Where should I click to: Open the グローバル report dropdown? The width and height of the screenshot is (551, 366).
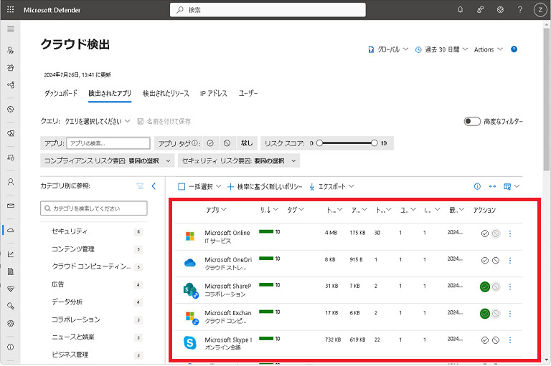pos(388,49)
